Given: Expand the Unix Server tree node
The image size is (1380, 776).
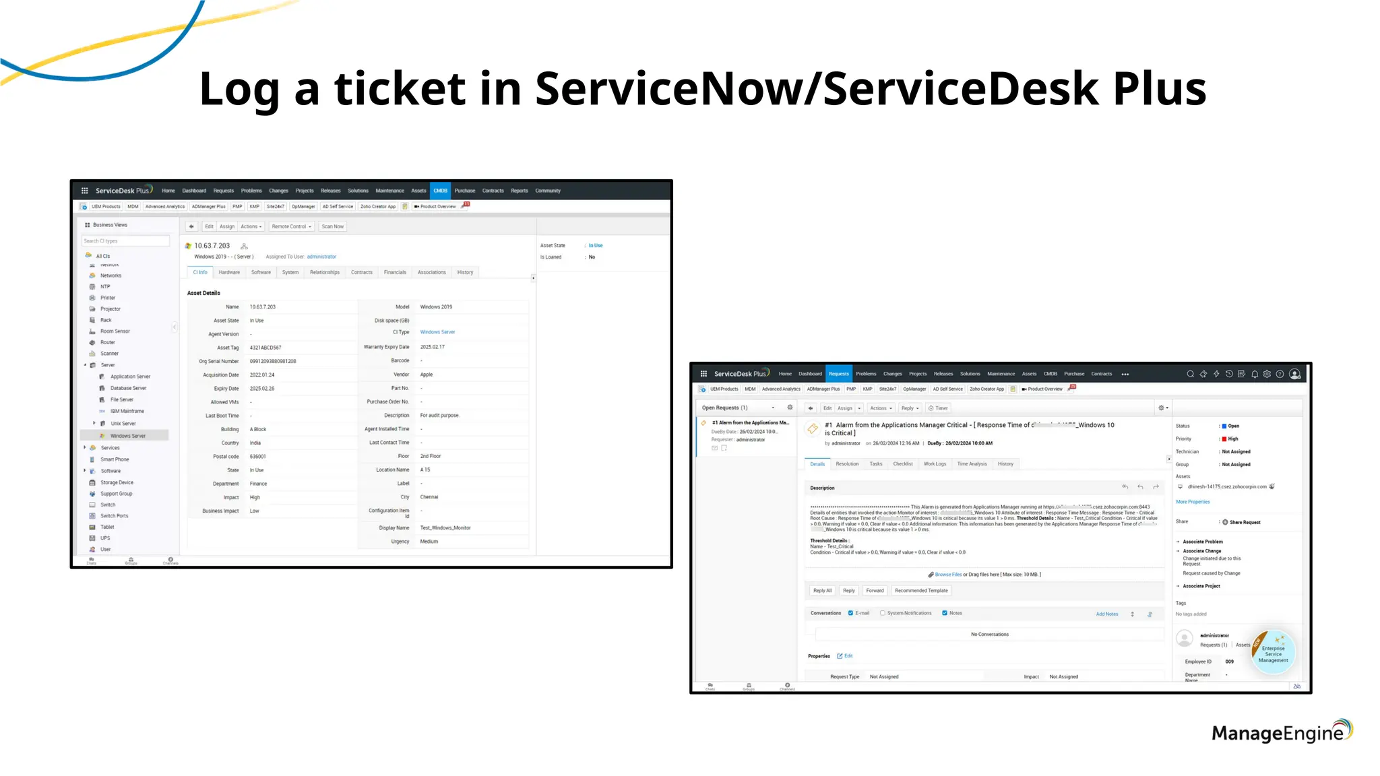Looking at the screenshot, I should [x=94, y=423].
